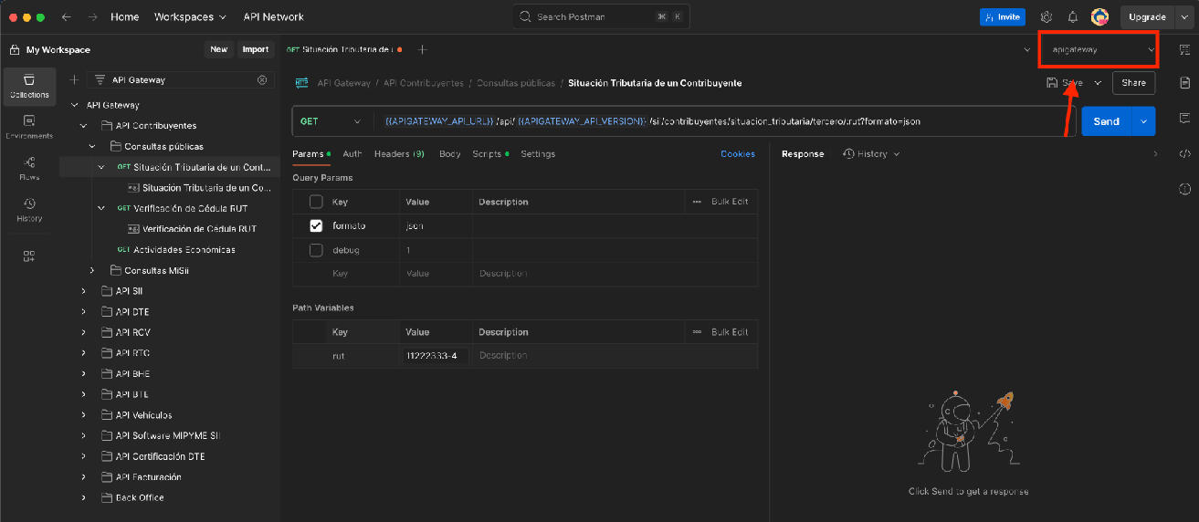Click the more options dots in Query Params
The image size is (1199, 522).
(697, 202)
